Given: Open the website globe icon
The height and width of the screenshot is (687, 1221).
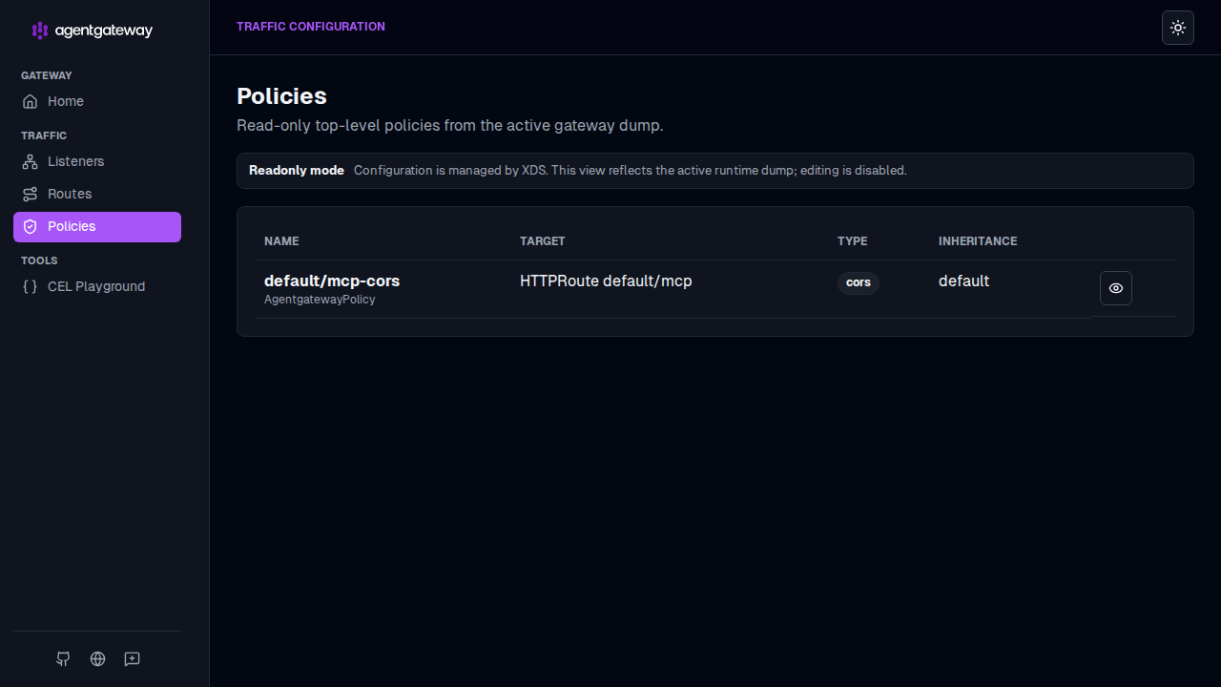Looking at the screenshot, I should [97, 658].
